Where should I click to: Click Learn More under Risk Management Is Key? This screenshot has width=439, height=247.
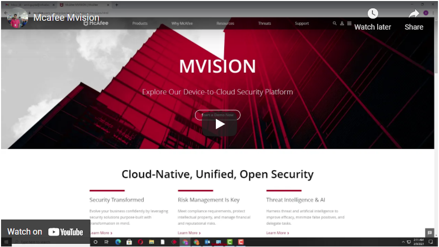click(x=189, y=233)
